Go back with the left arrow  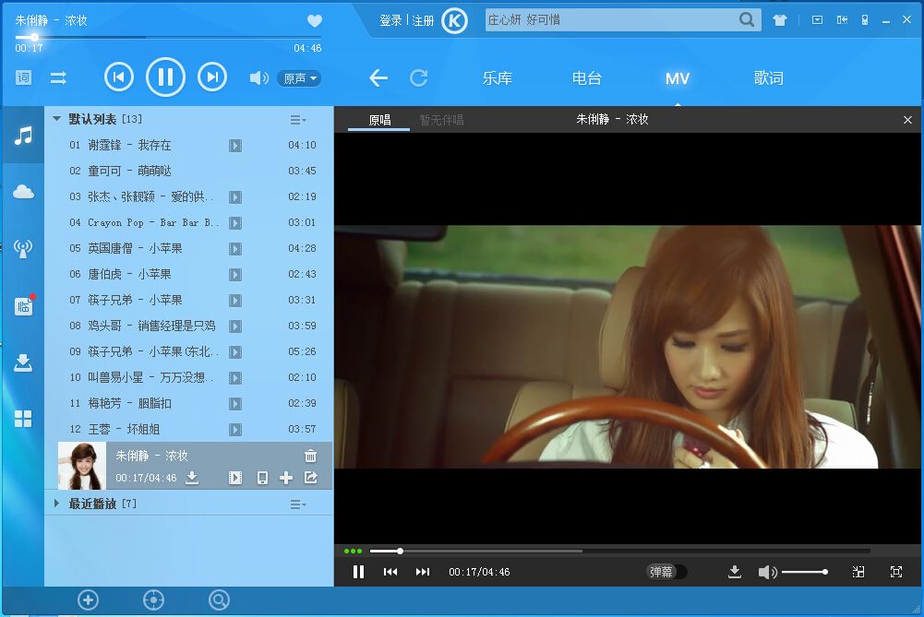(378, 77)
